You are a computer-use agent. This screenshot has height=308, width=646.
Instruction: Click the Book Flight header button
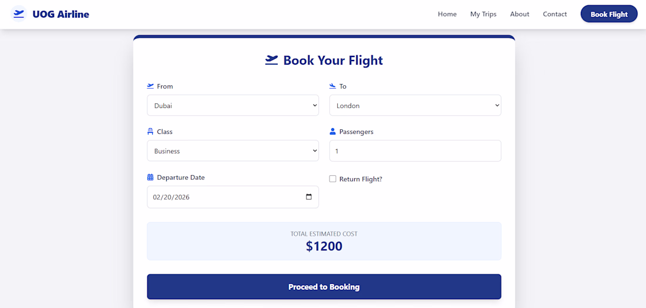pyautogui.click(x=609, y=14)
